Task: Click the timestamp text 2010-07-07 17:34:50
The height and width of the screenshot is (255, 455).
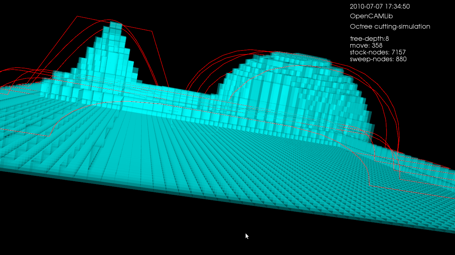Action: tap(380, 6)
